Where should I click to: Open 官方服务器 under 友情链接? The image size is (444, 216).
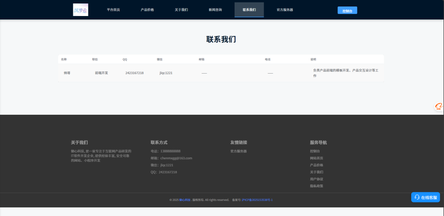(238, 151)
